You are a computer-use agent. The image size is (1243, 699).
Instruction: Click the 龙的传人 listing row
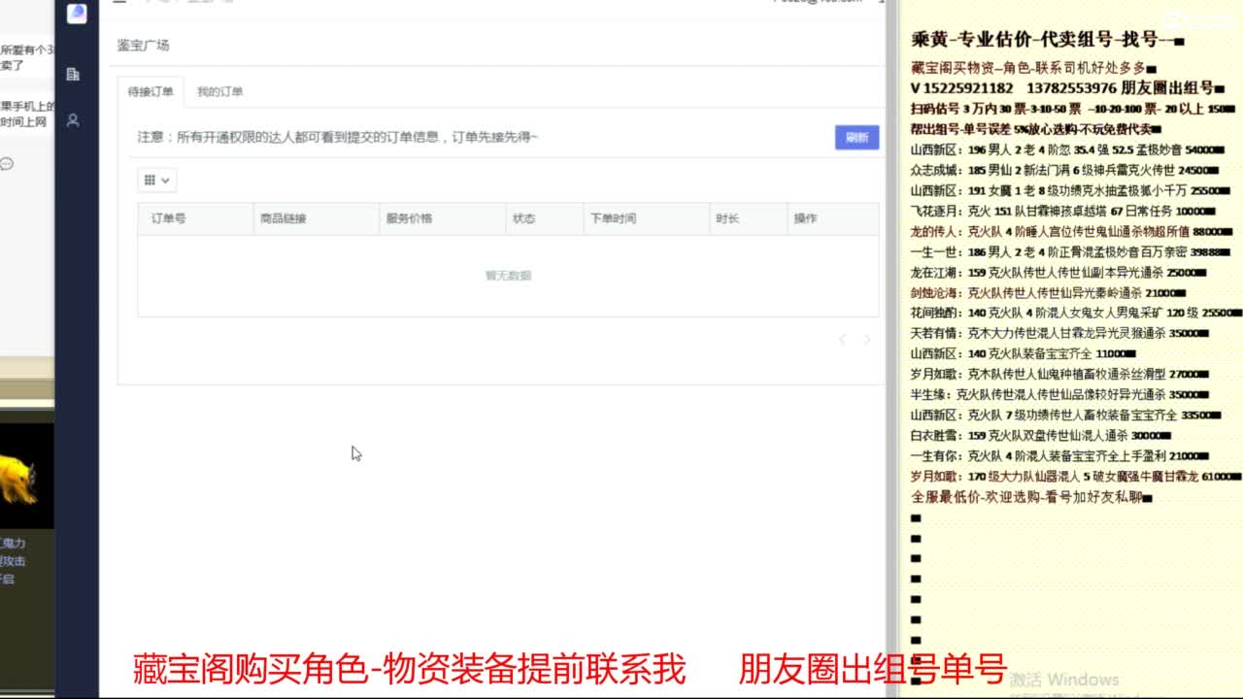pos(1071,232)
